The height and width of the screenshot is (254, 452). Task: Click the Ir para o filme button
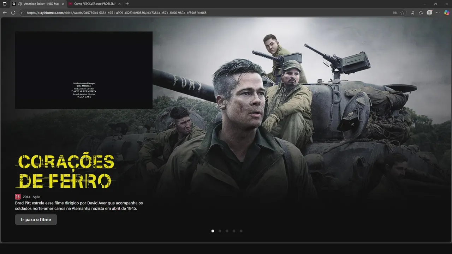pyautogui.click(x=36, y=219)
